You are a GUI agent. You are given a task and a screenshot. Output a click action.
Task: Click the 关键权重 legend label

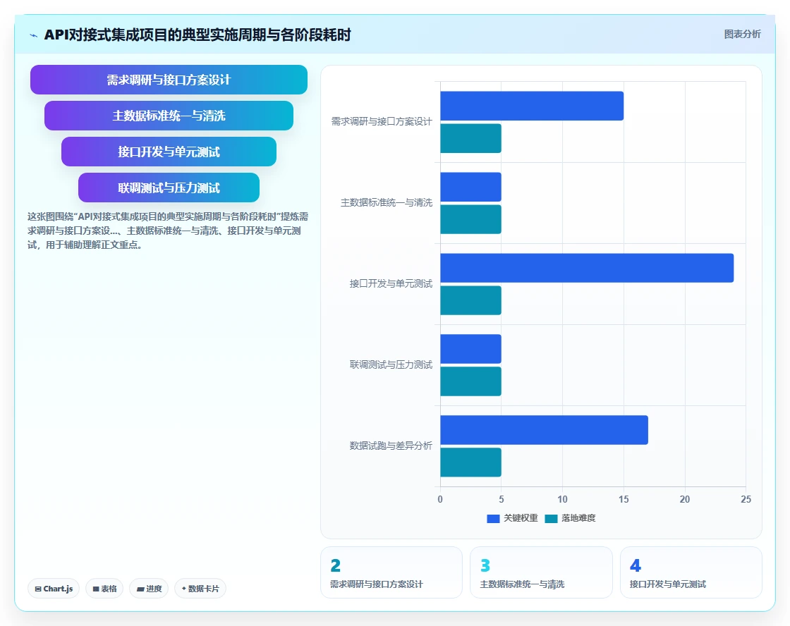[521, 518]
